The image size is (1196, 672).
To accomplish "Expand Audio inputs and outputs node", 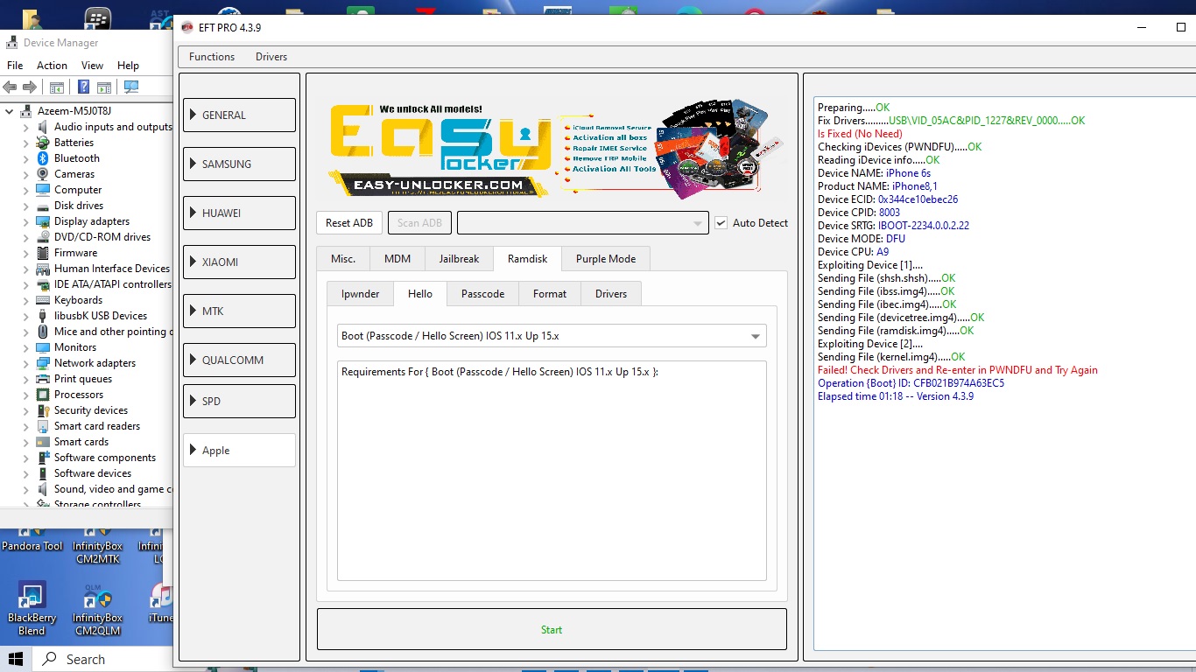I will coord(26,127).
